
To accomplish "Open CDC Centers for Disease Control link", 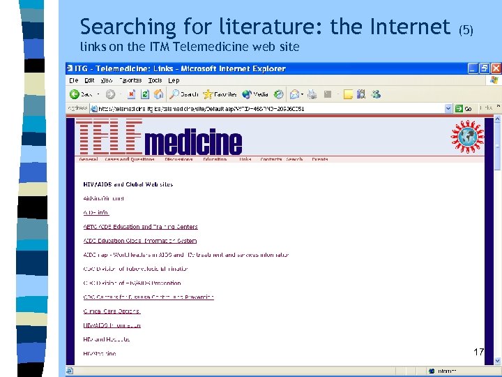I will 149,297.
